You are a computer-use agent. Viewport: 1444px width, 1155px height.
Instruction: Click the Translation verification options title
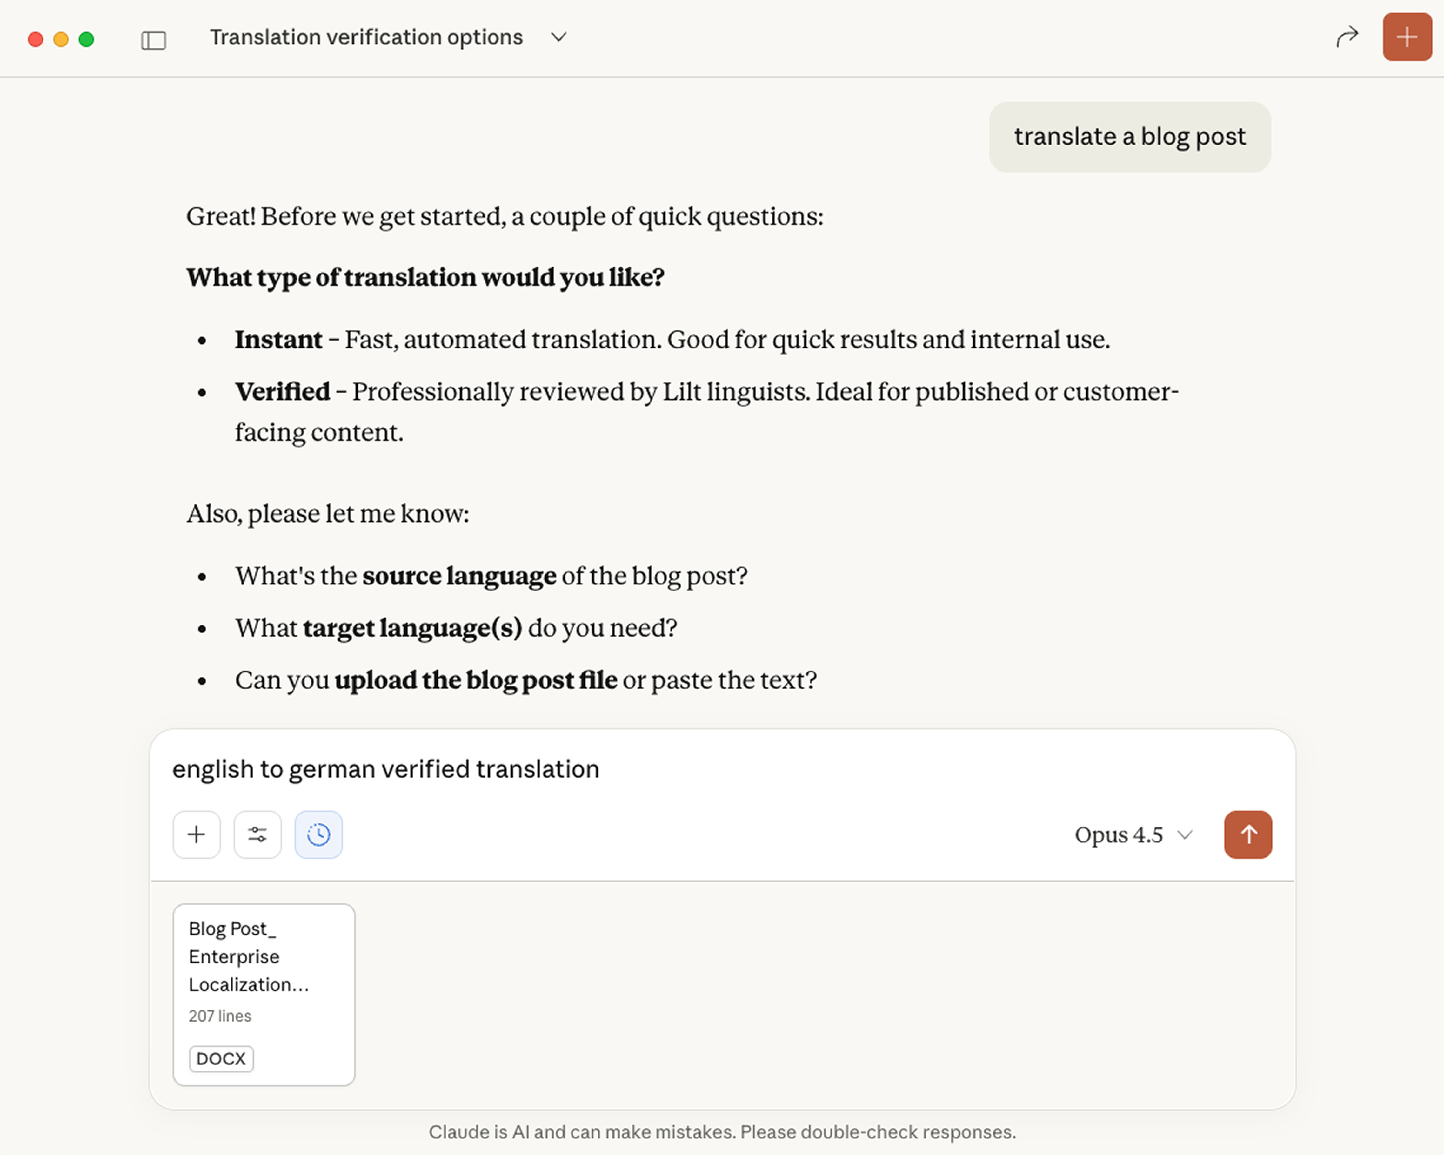tap(366, 37)
